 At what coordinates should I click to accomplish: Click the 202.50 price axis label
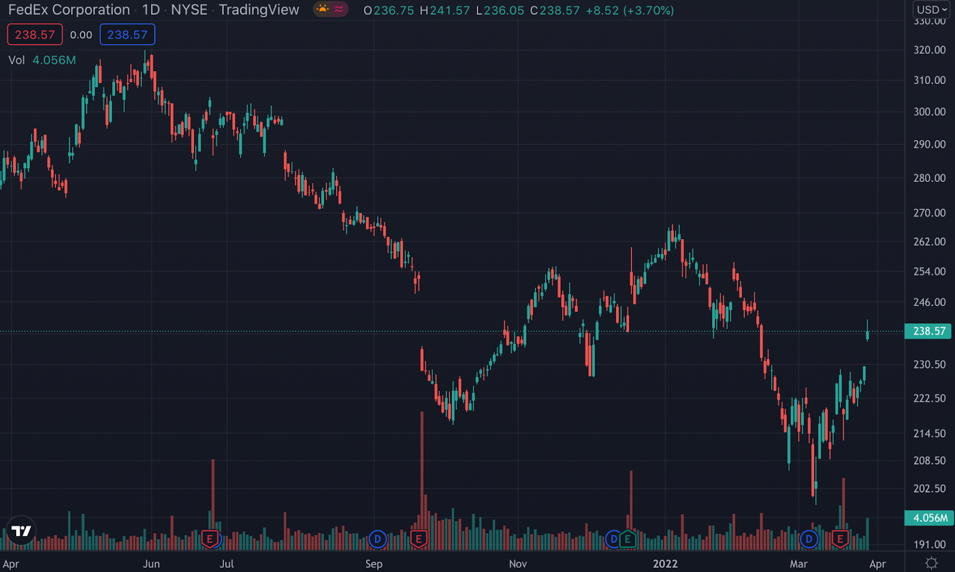click(x=929, y=488)
